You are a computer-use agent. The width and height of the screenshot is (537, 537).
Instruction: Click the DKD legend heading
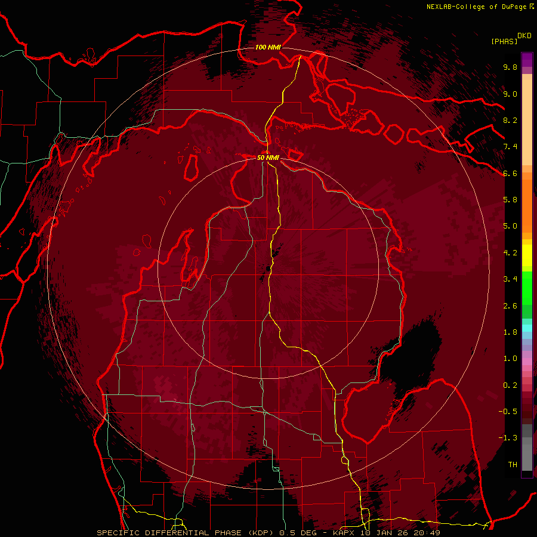(524, 36)
